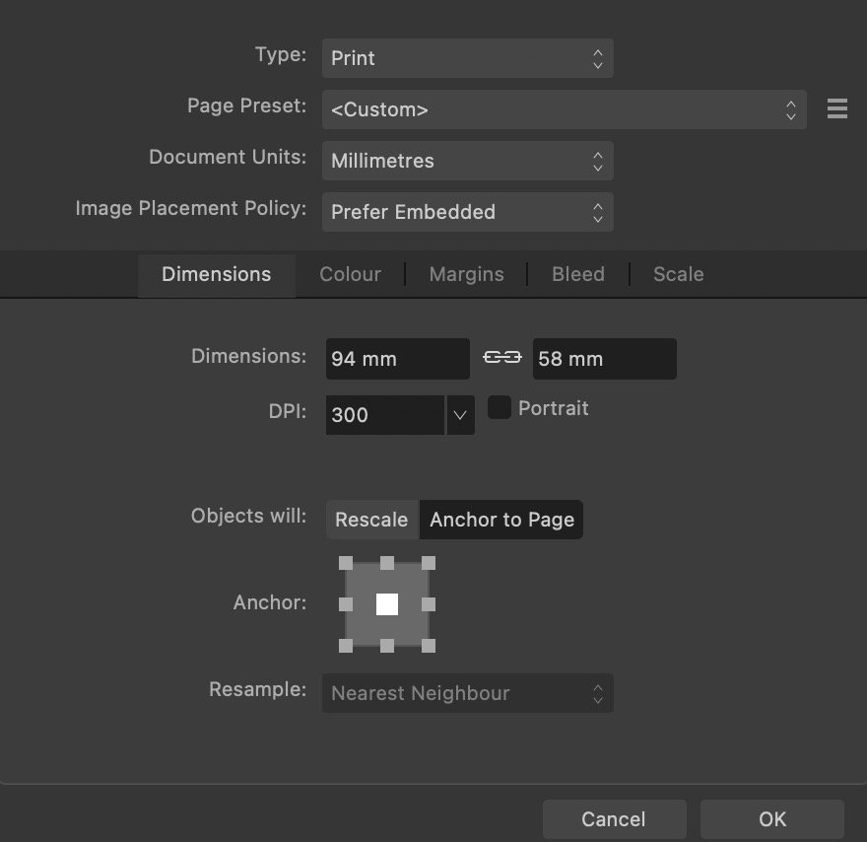Choose Anchor to Page option
Viewport: 867px width, 842px height.
point(501,520)
